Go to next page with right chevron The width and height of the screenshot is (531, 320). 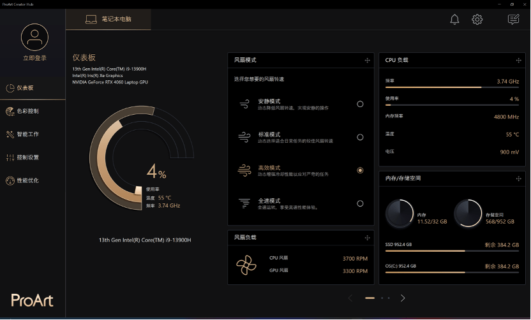pos(403,298)
